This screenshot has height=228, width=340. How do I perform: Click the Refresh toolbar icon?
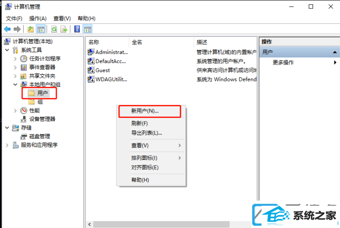click(x=54, y=29)
